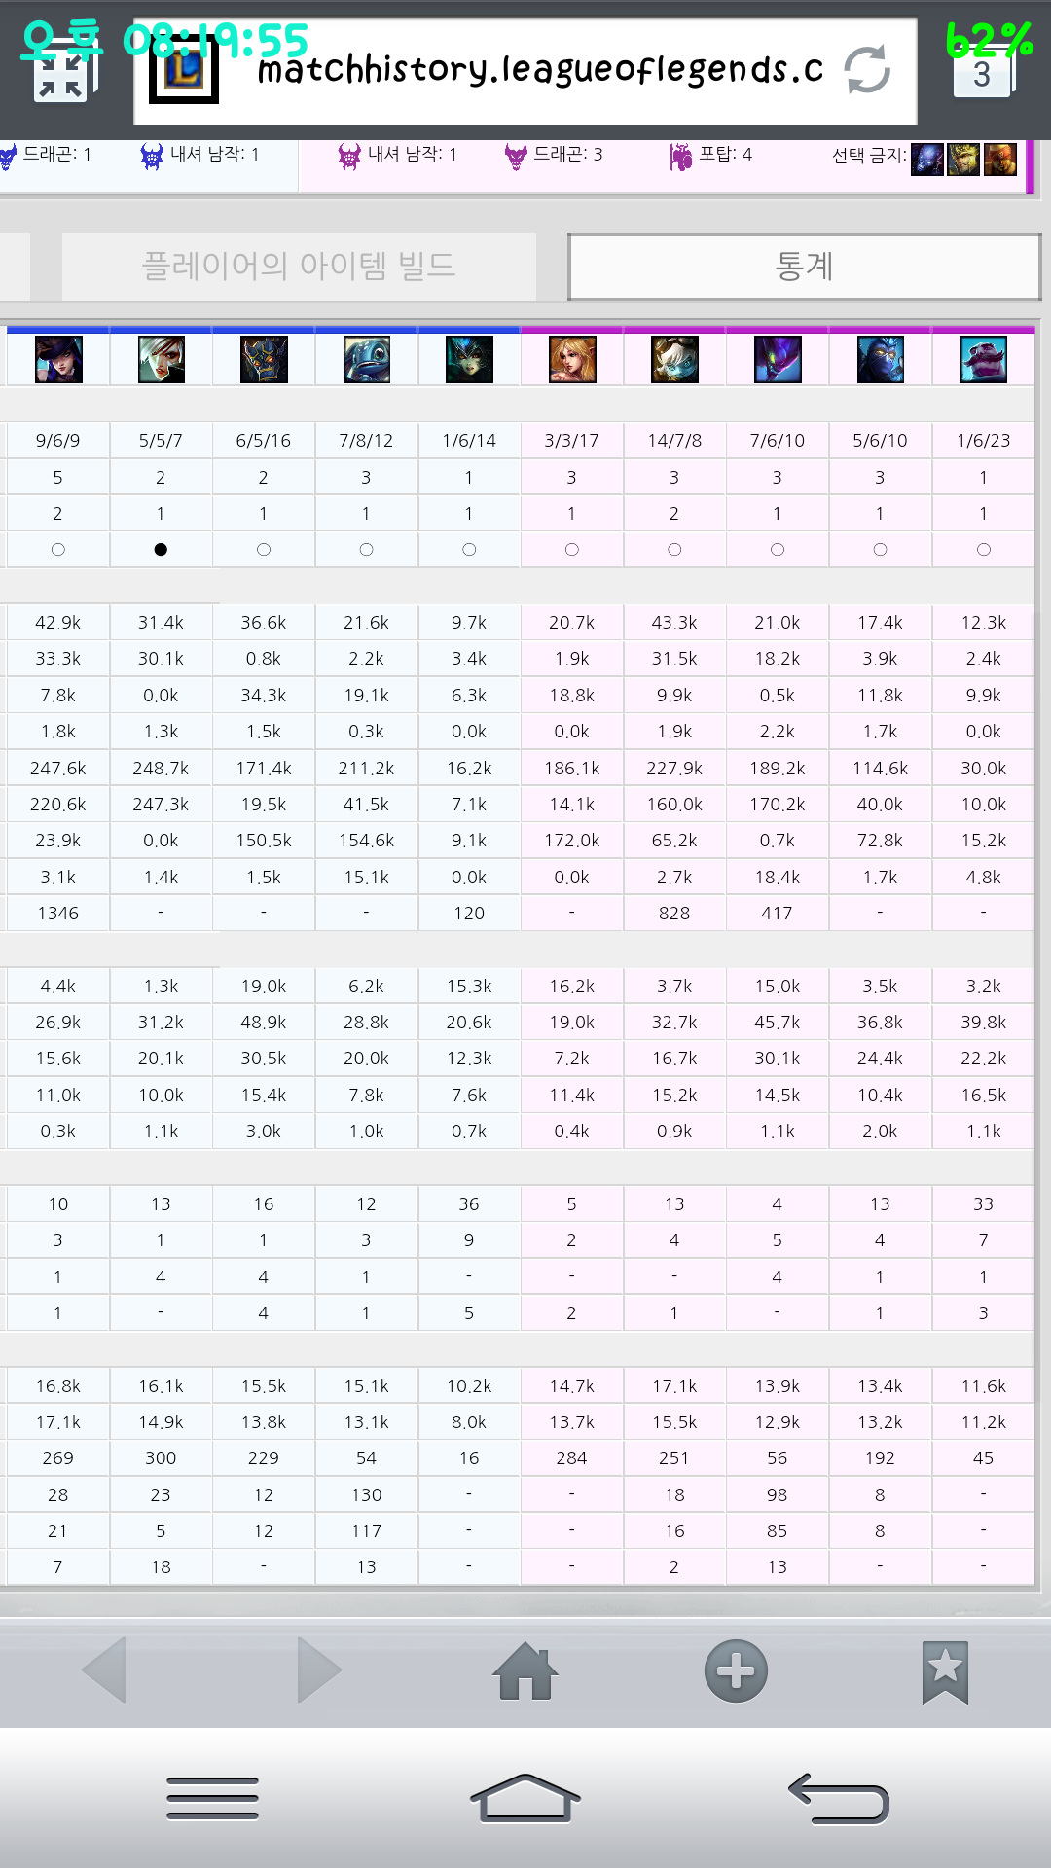Screen dimensions: 1051x1868
Task: Tap the first blue team champion portrait
Action: (x=58, y=359)
